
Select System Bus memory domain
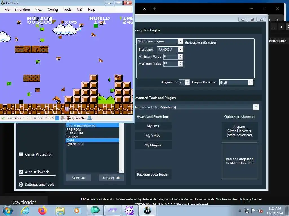93,144
